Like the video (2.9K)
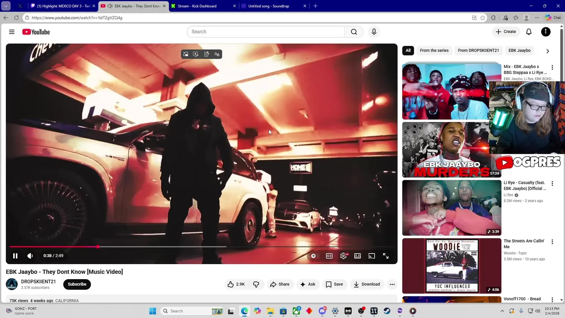This screenshot has width=565, height=318. click(236, 284)
